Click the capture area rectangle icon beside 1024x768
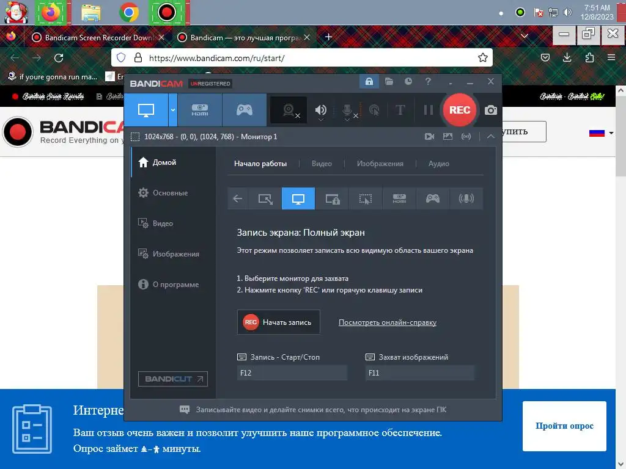This screenshot has height=469, width=626. 135,137
